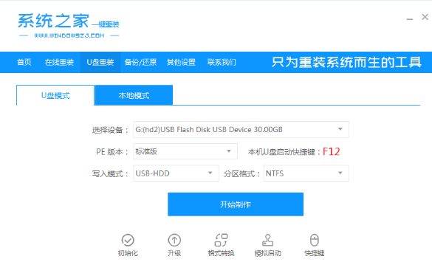
Task: Open the PE 版本 标准版 dropdown
Action: (x=185, y=151)
